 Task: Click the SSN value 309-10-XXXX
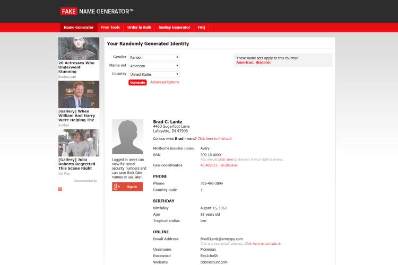click(211, 155)
